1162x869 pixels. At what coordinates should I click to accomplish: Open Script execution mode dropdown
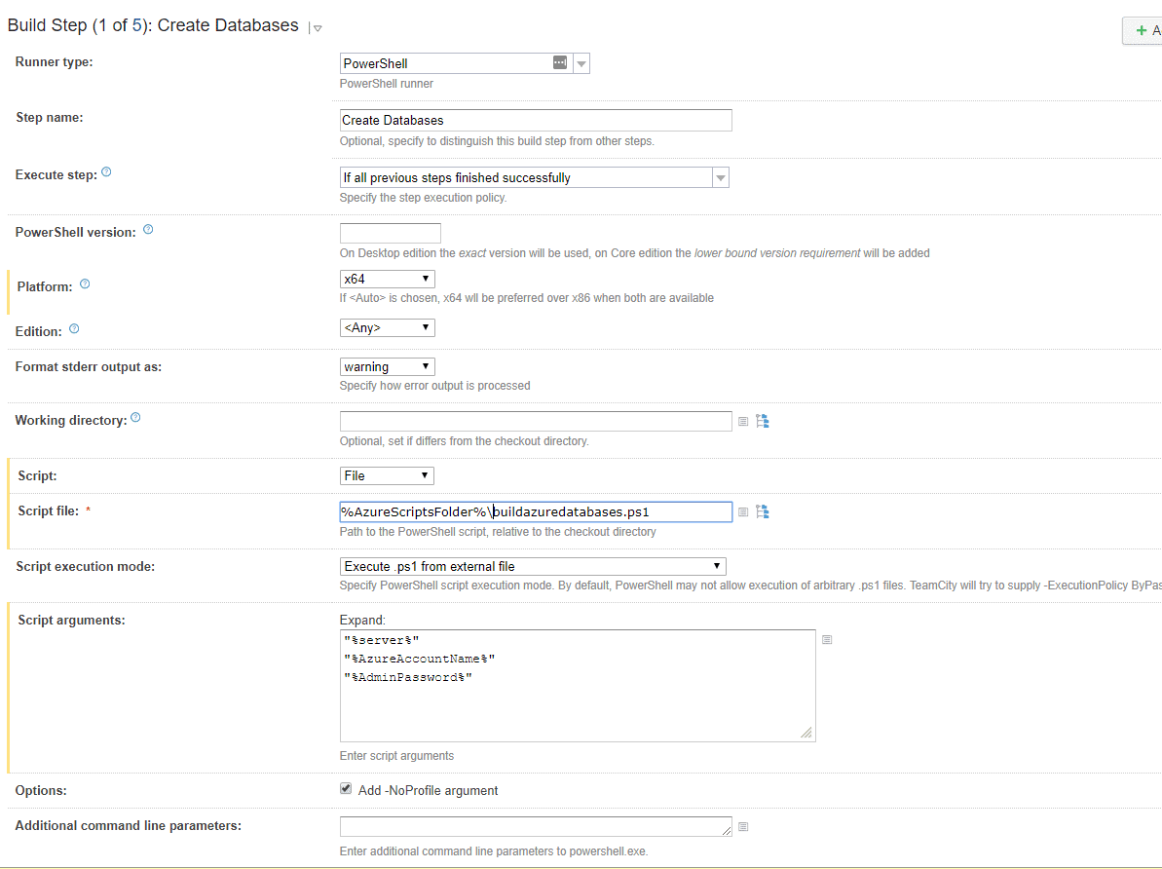pos(533,566)
